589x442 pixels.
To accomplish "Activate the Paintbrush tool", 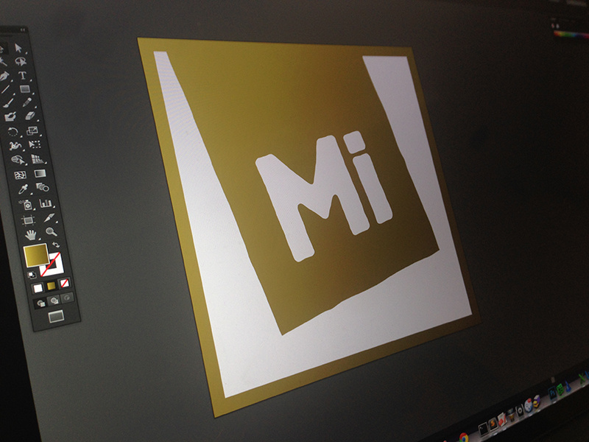I will [x=7, y=102].
